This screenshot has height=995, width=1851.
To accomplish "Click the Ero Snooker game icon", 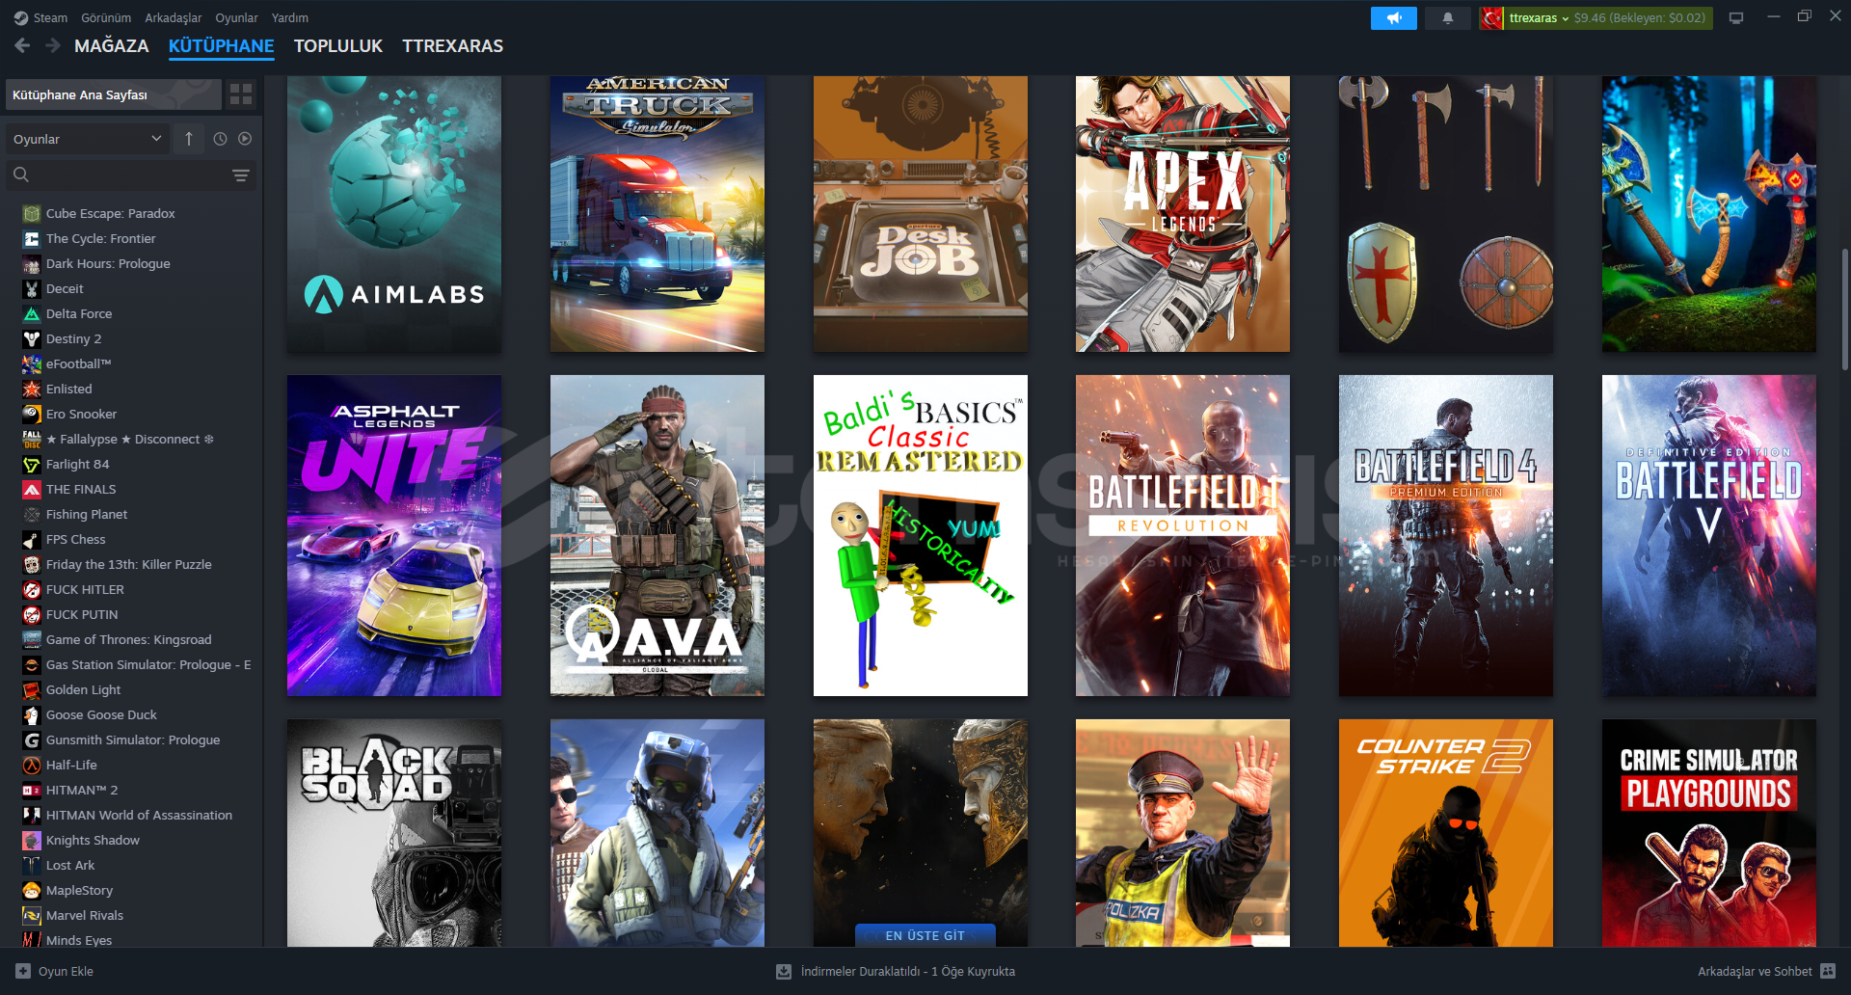I will click(32, 414).
